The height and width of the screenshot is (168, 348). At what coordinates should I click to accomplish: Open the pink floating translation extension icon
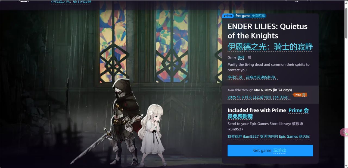[x=344, y=132]
